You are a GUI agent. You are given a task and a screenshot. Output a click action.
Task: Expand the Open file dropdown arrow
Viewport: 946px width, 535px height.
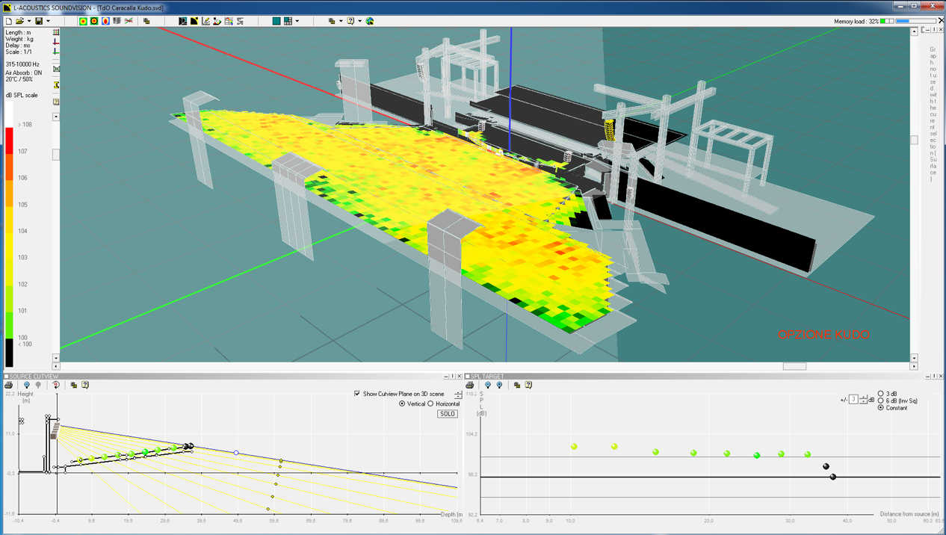click(x=28, y=21)
